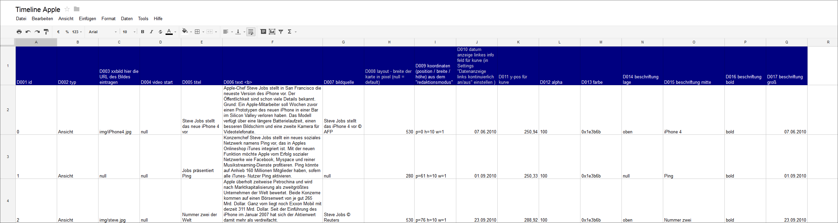Open the font size 10 dropdown
The width and height of the screenshot is (838, 223).
coord(129,32)
